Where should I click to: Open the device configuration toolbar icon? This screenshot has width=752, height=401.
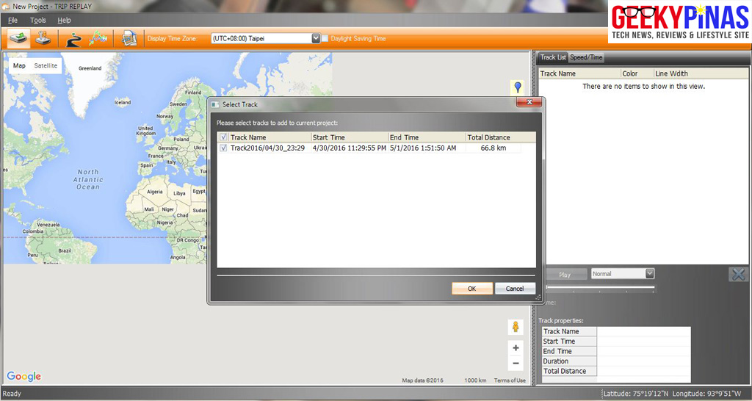click(x=43, y=38)
